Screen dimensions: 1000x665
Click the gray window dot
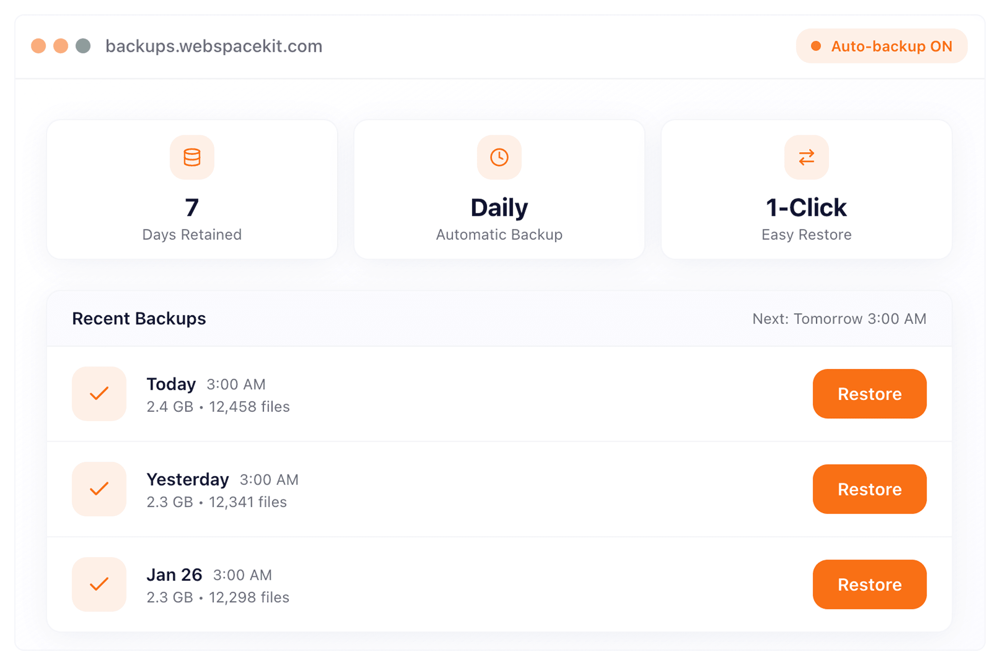point(83,46)
